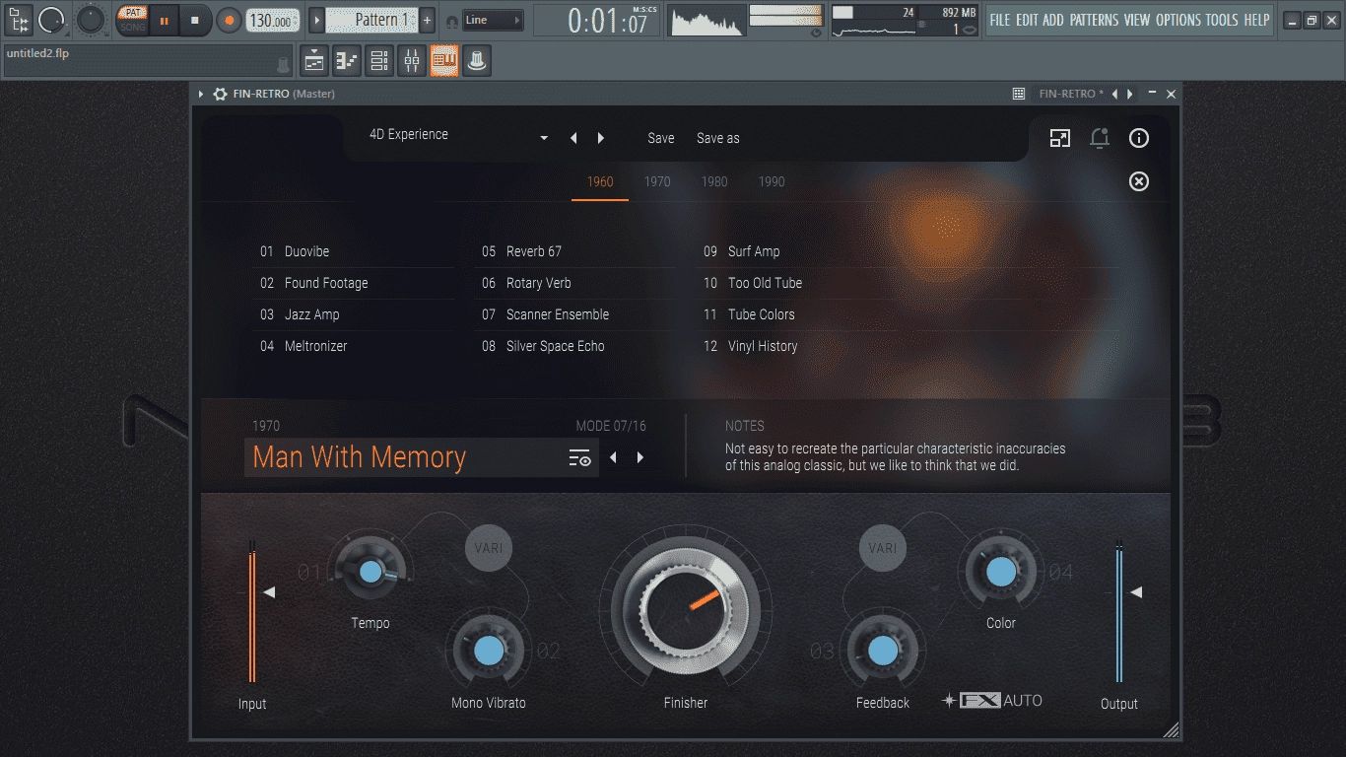The height and width of the screenshot is (757, 1346).
Task: Click the master volume knob in toolbar
Action: pyautogui.click(x=51, y=20)
